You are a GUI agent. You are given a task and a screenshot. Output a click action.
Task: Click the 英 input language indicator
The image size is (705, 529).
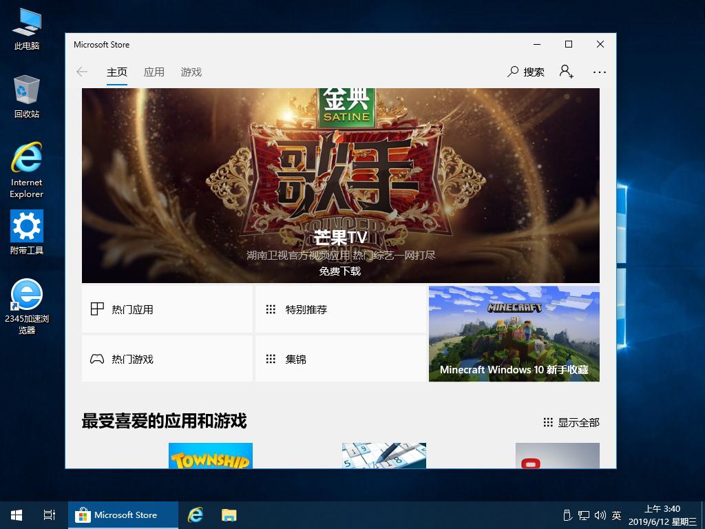point(616,515)
